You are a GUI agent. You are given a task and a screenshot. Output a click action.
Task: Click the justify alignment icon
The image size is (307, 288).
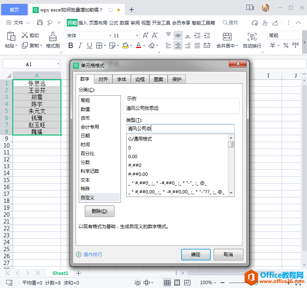pyautogui.click(x=197, y=45)
